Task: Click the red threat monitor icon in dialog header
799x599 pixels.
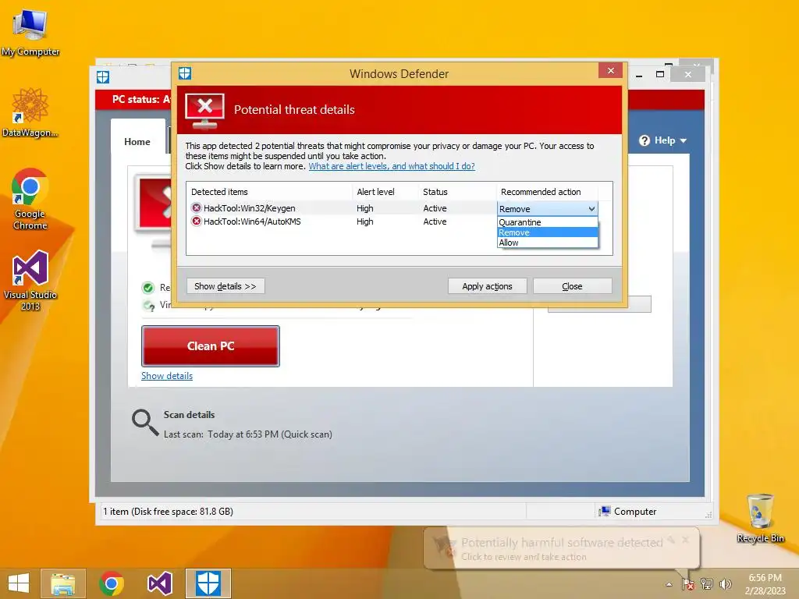Action: pyautogui.click(x=205, y=111)
